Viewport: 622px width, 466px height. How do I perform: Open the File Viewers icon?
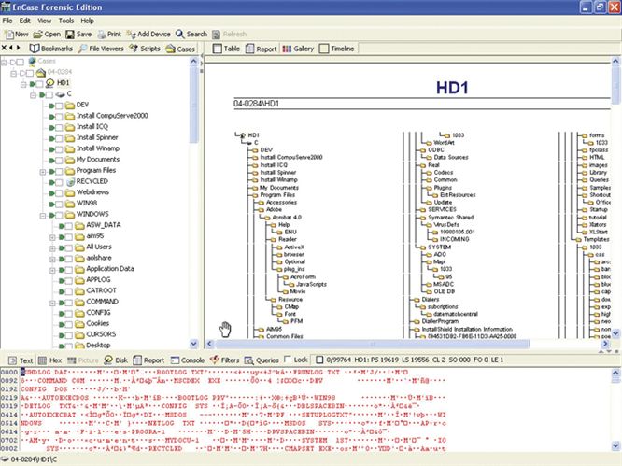point(82,49)
